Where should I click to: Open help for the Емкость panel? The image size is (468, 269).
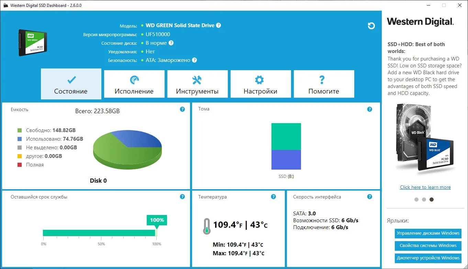pos(182,109)
